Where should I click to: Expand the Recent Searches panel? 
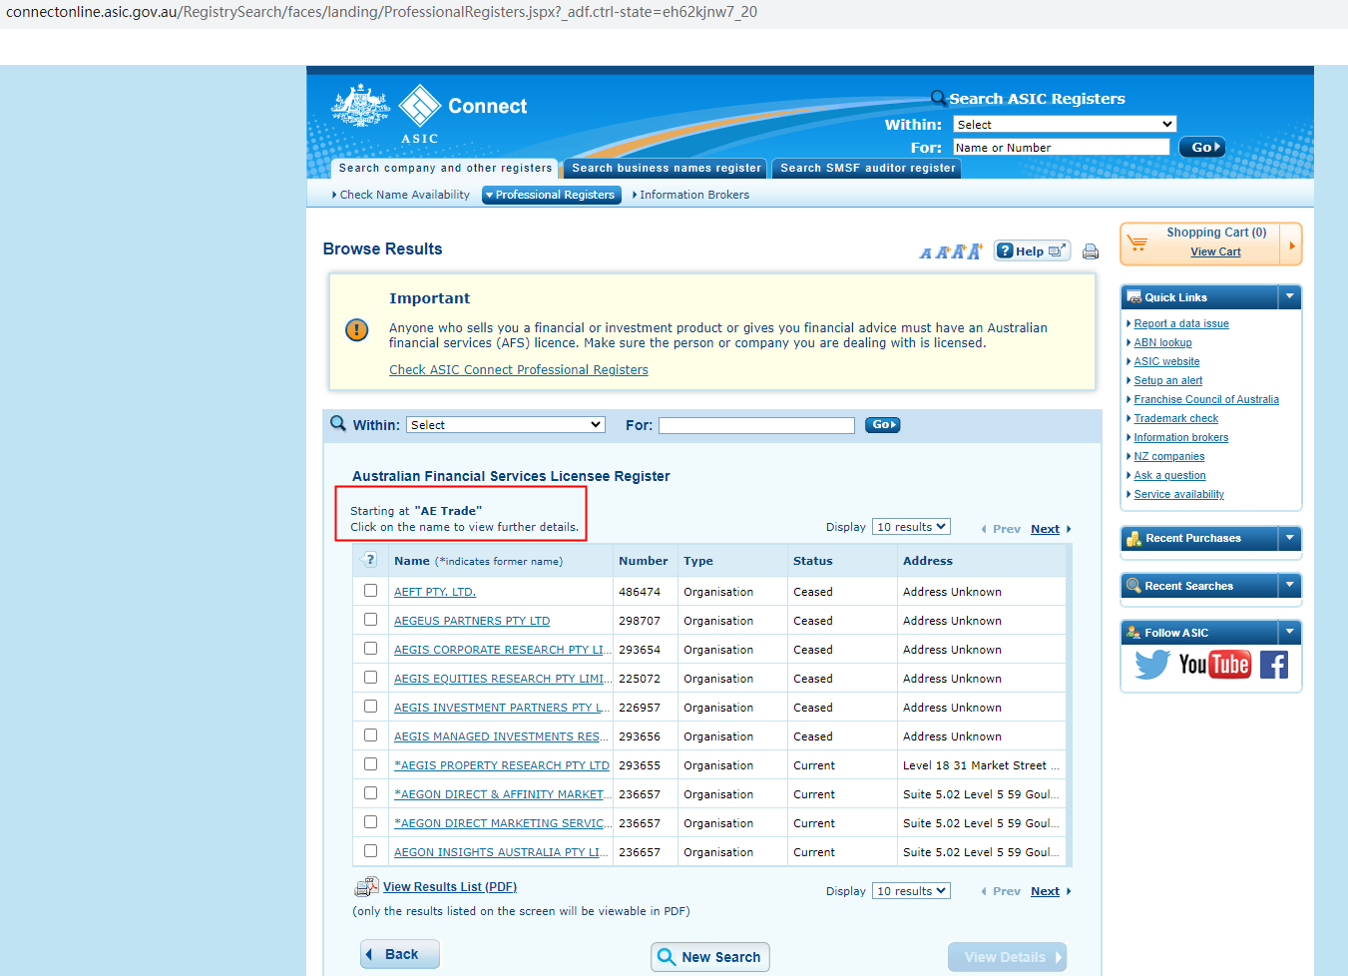[x=1289, y=586]
